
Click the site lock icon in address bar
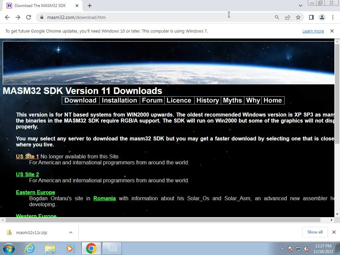(x=42, y=17)
